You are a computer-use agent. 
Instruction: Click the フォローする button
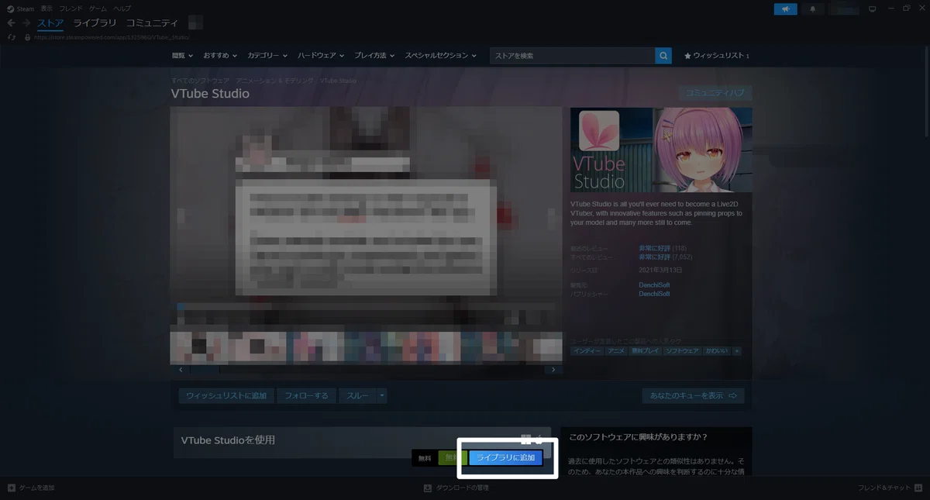click(306, 395)
